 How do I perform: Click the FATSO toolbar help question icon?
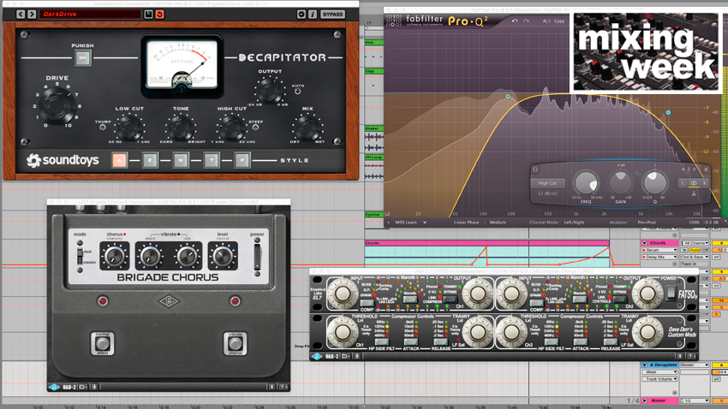691,356
